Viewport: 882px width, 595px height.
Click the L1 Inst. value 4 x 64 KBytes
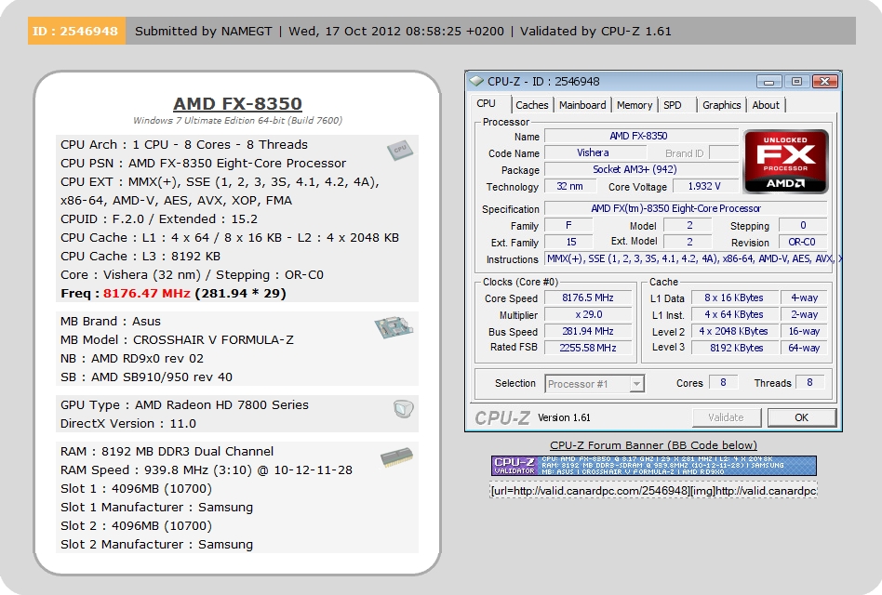(734, 314)
